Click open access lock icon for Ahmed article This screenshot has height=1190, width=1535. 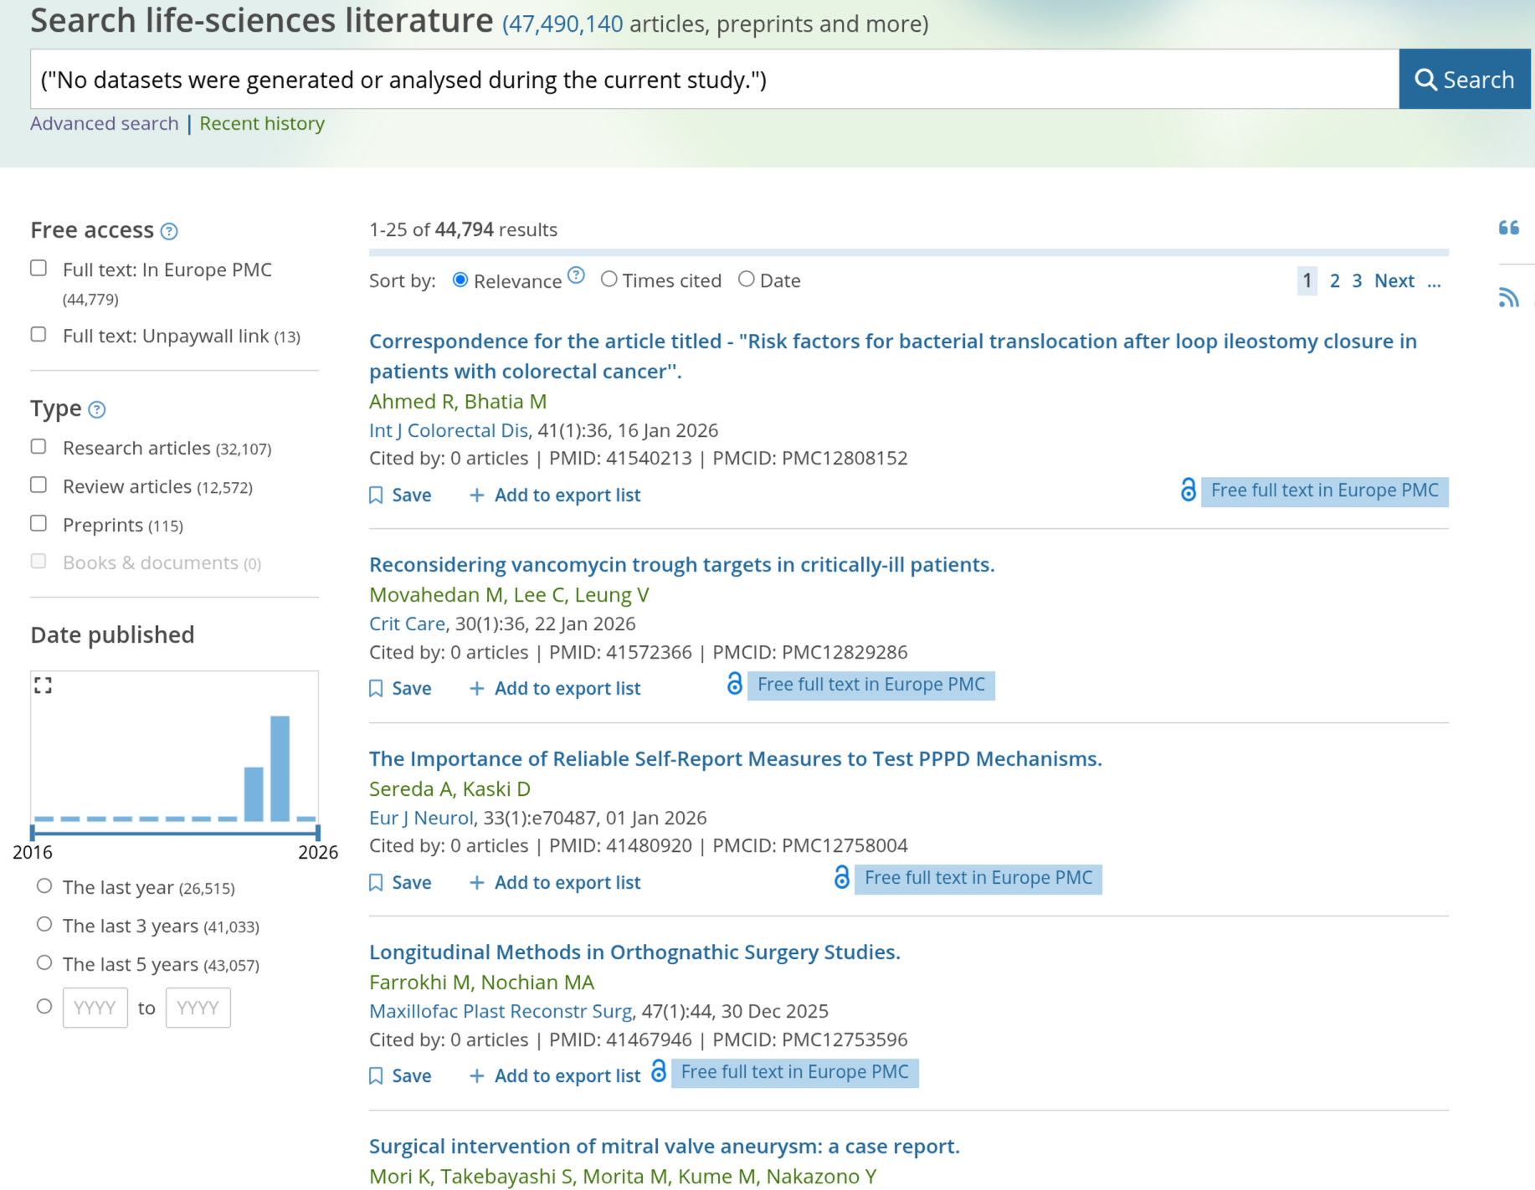pyautogui.click(x=1188, y=490)
